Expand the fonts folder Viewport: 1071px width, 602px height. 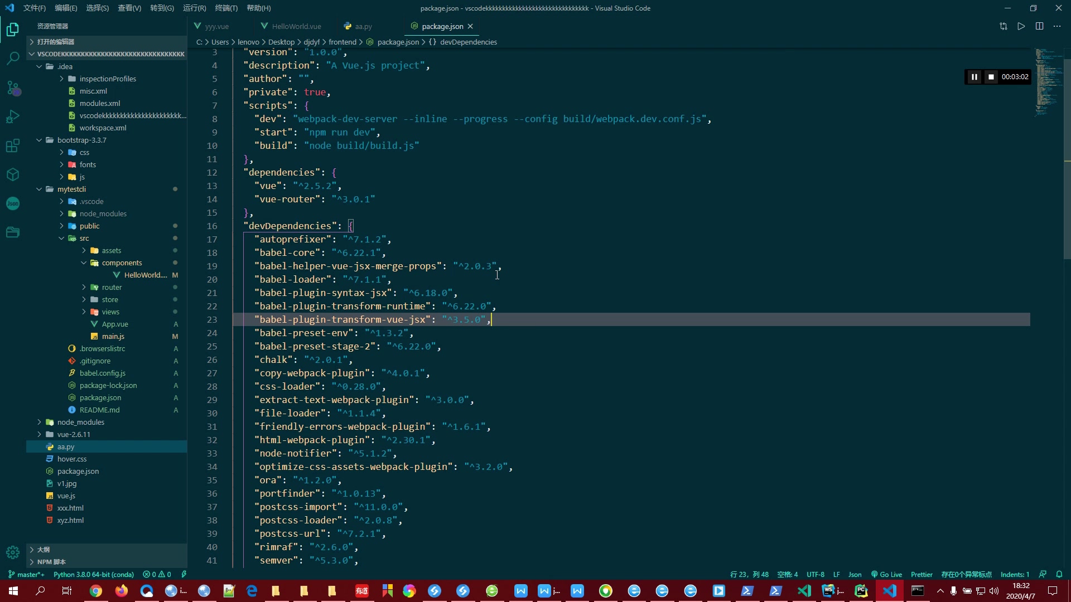pyautogui.click(x=62, y=164)
